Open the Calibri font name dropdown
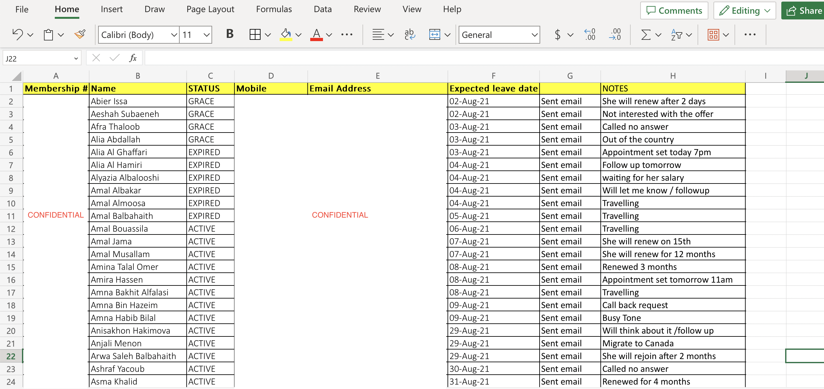Viewport: 824px width, 389px height. (174, 34)
